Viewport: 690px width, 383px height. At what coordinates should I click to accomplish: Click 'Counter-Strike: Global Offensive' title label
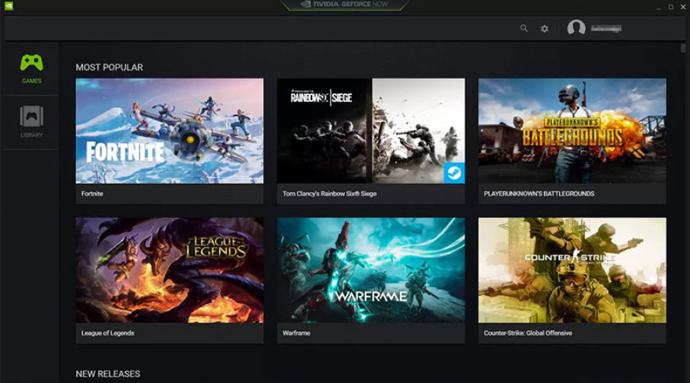pyautogui.click(x=527, y=333)
